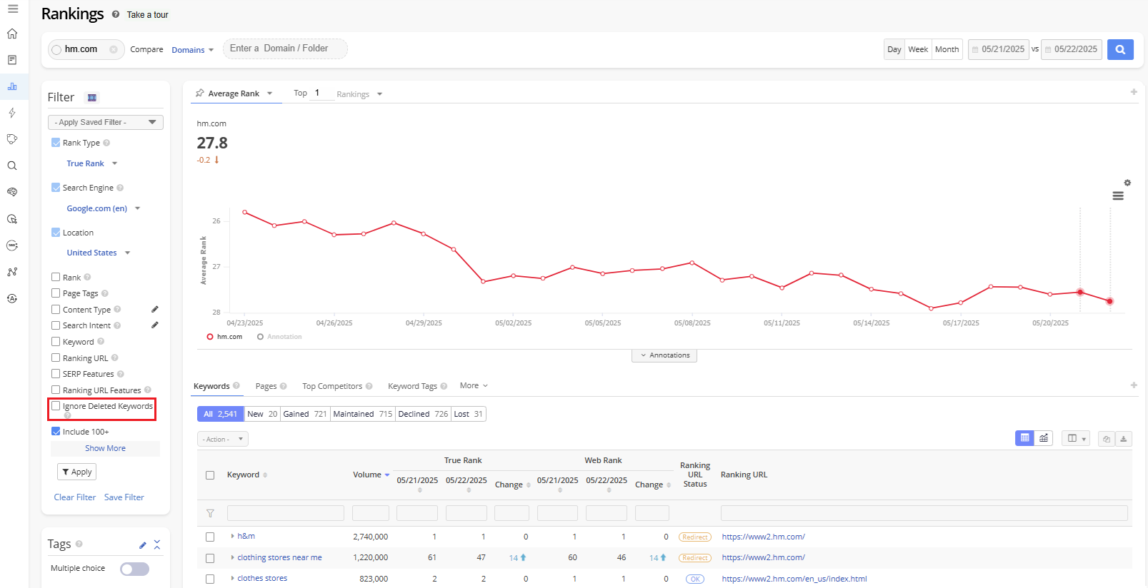
Task: Open the Apply Saved Filter dropdown
Action: click(x=105, y=123)
